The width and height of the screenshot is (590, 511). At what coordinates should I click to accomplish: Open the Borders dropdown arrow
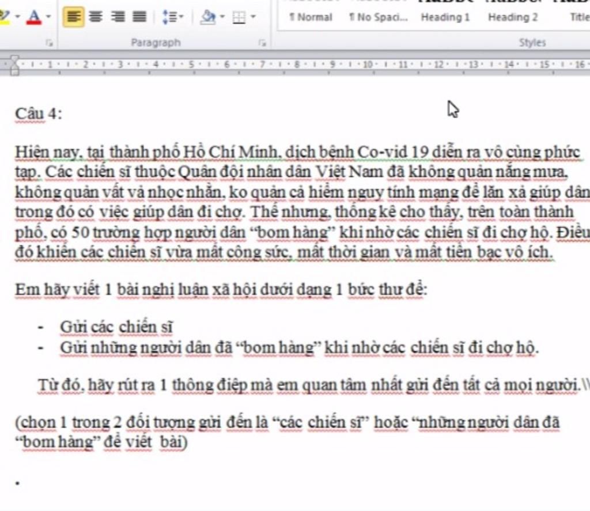point(253,17)
